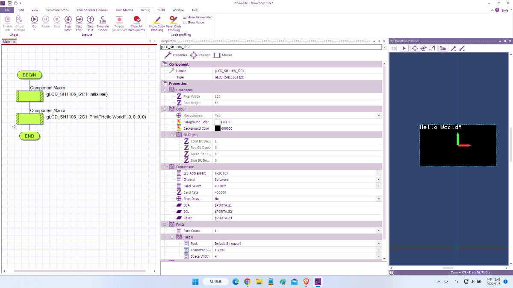Switch to Command Icons tab

pos(57,10)
